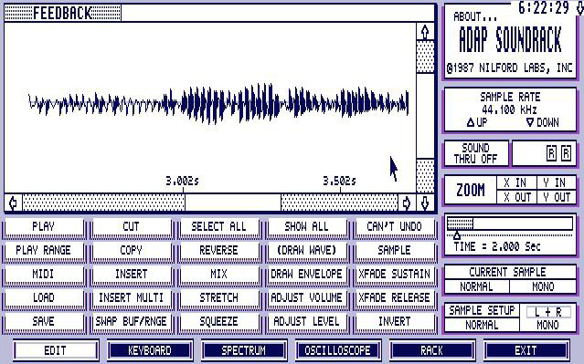Click the horizontal scroll left arrow
The image size is (584, 364).
pyautogui.click(x=13, y=203)
